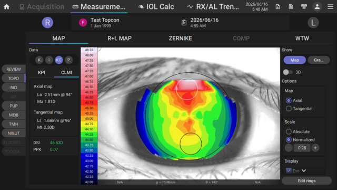Select the KC data button
337x190 pixels.
pos(59,60)
